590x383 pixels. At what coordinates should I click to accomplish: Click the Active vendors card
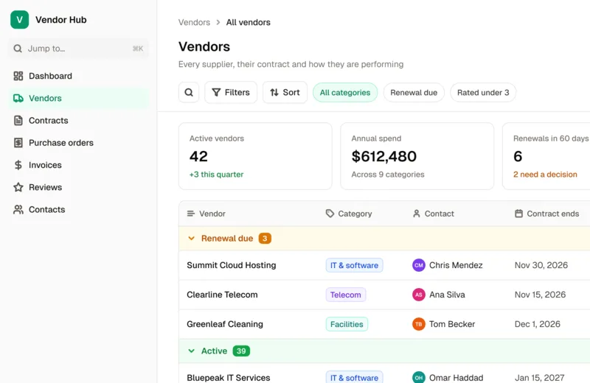click(x=255, y=156)
